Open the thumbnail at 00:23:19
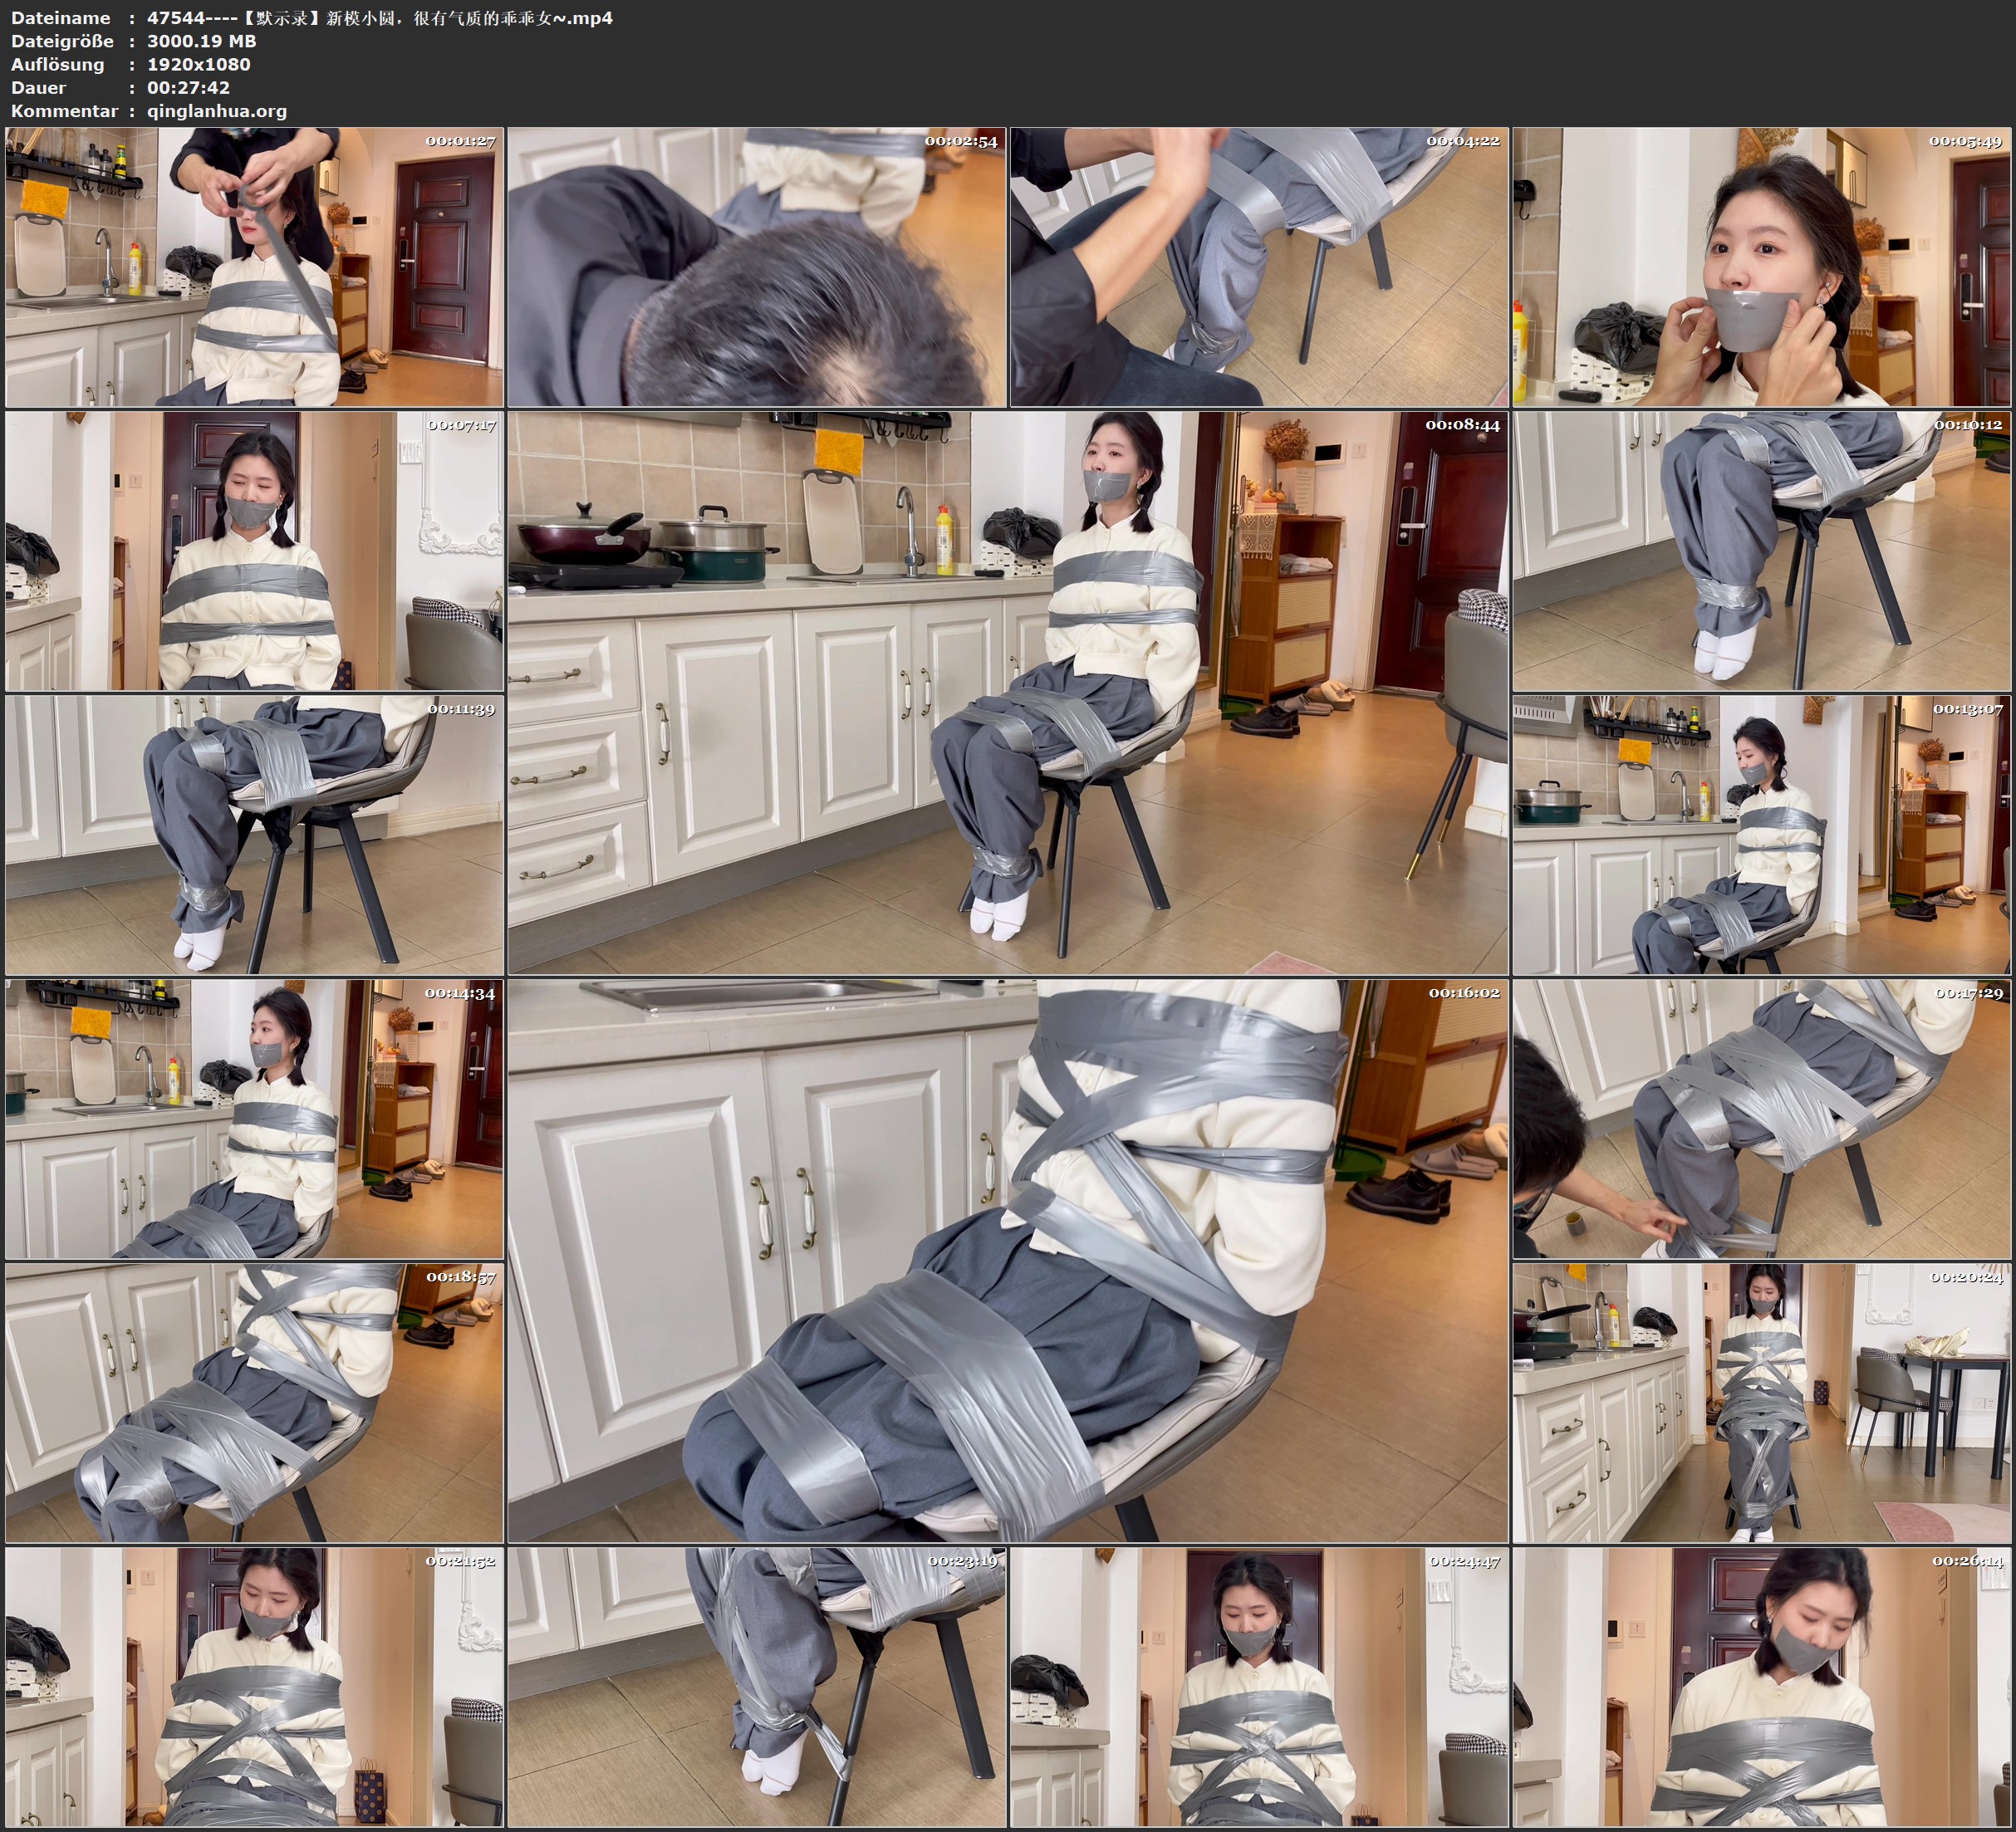 pyautogui.click(x=757, y=1687)
